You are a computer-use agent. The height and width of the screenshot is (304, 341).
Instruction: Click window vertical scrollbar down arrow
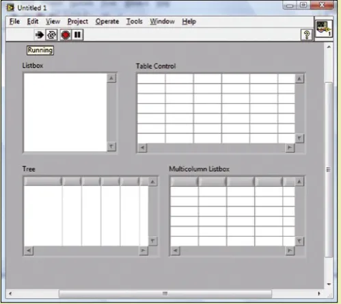[x=329, y=284]
